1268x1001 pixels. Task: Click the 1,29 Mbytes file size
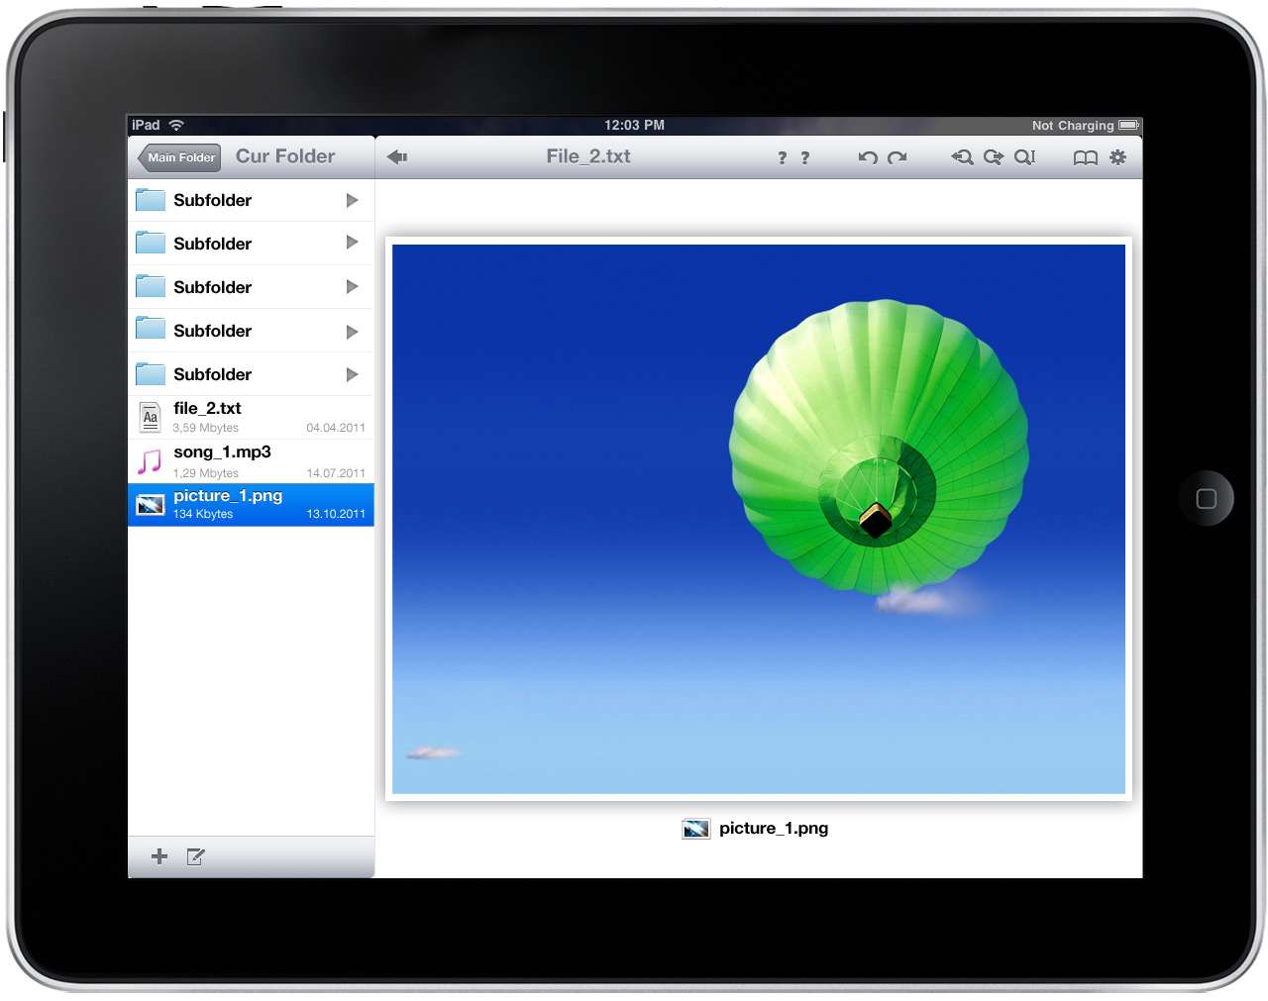205,473
